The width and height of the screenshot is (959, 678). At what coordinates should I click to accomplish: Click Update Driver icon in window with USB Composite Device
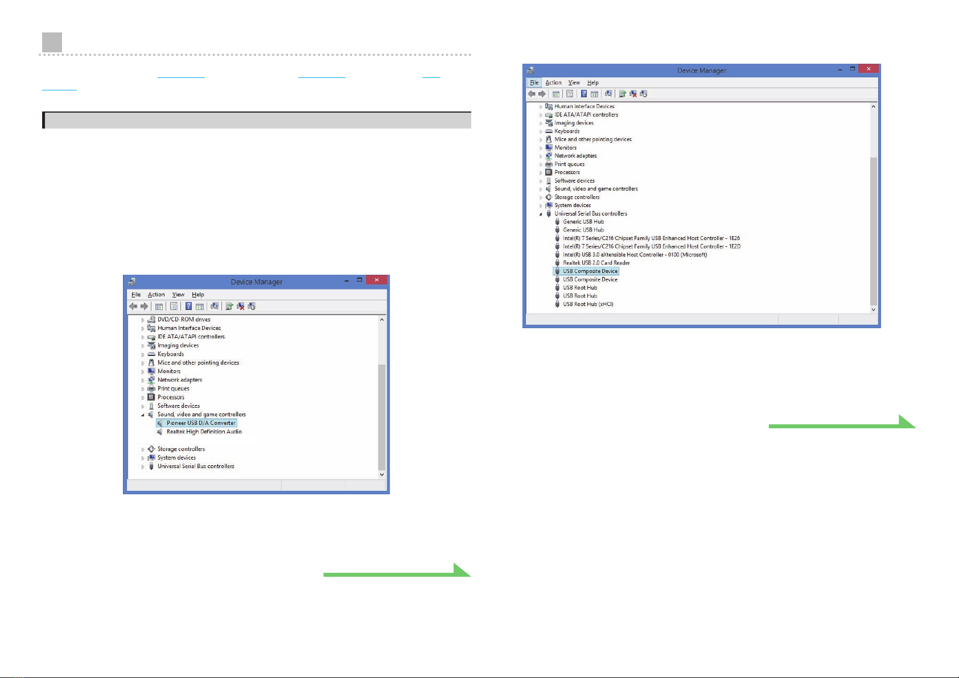(623, 93)
